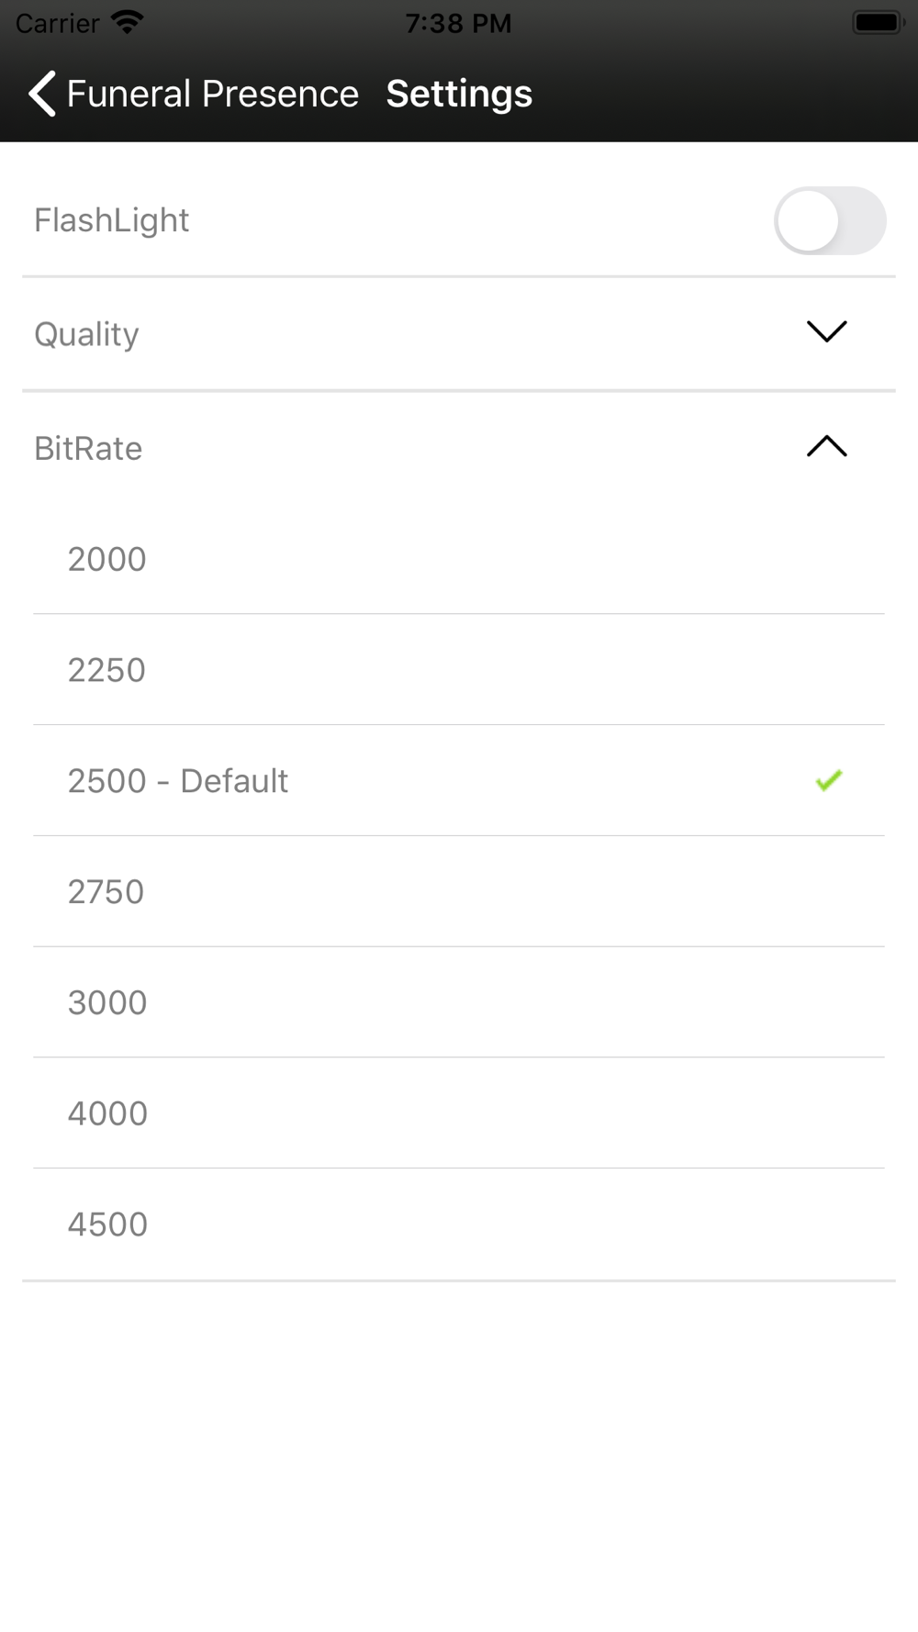Choose the 4000 bitrate option
The image size is (918, 1632).
(x=459, y=1113)
